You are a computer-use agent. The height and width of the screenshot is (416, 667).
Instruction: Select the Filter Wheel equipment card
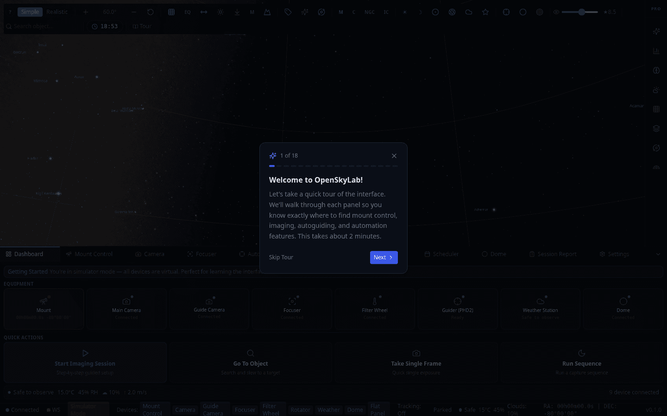tap(375, 309)
